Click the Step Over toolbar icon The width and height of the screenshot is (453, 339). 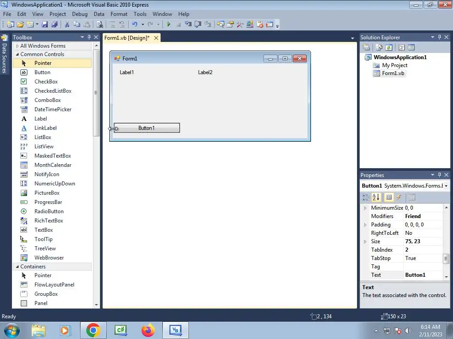click(x=198, y=25)
